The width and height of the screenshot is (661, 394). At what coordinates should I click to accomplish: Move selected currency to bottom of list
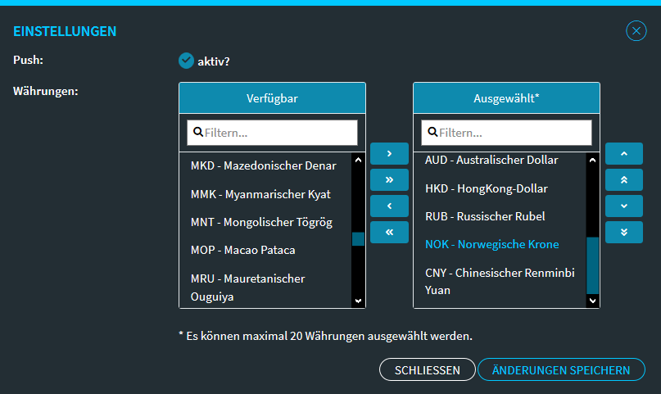[x=624, y=232]
